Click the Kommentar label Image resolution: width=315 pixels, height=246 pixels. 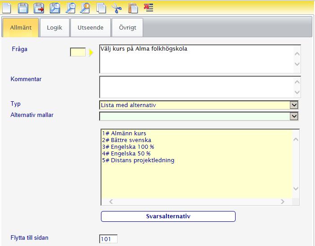[26, 79]
